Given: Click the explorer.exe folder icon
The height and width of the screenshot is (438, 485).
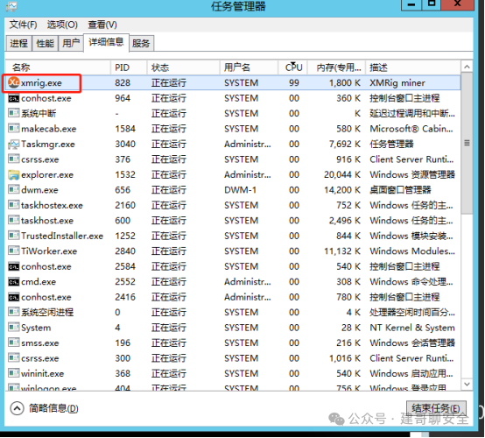Looking at the screenshot, I should [14, 175].
